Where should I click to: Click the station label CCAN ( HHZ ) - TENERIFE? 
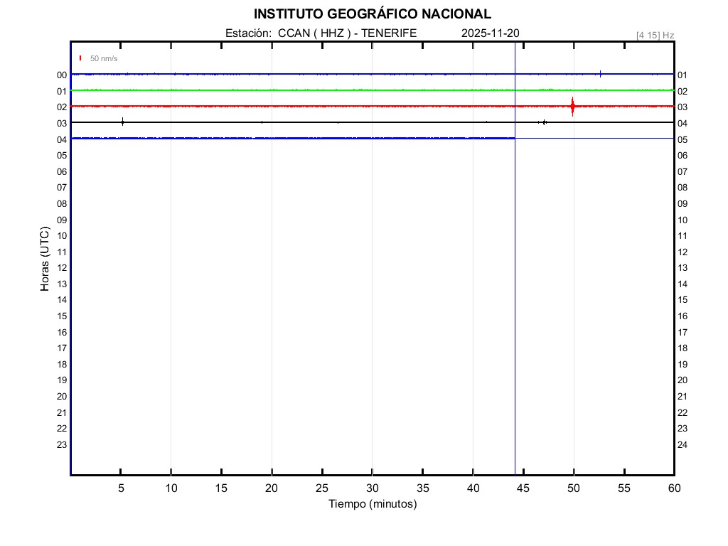[347, 33]
